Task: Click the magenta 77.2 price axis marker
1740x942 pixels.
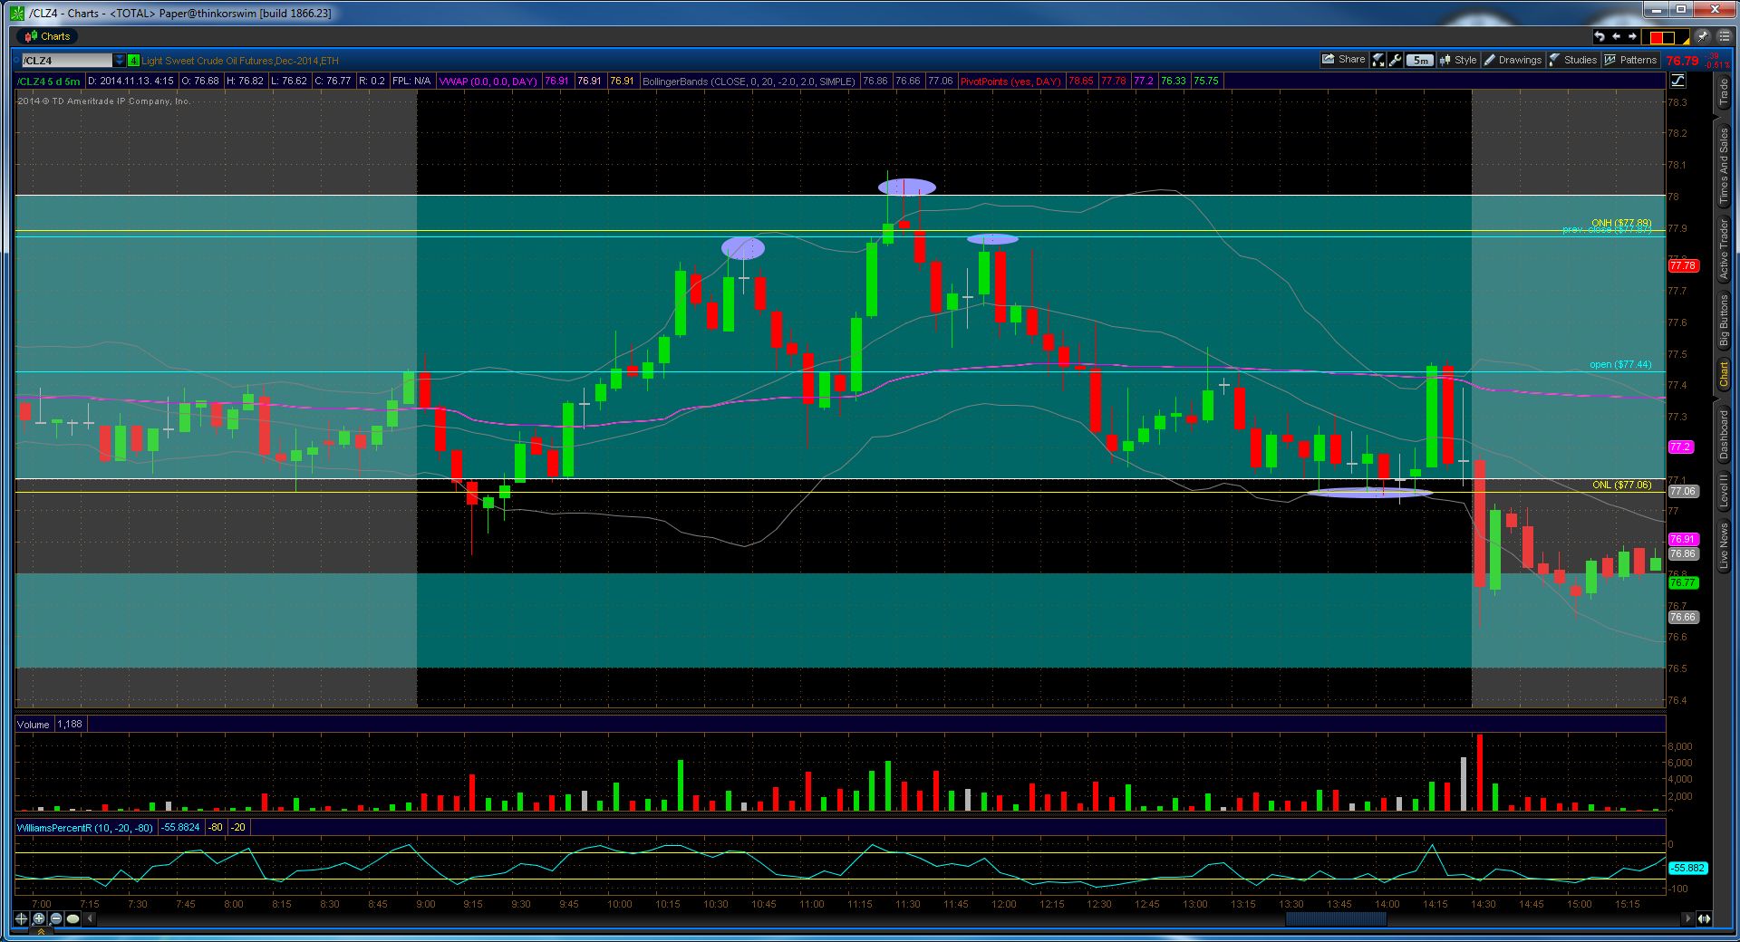Action: click(x=1680, y=447)
